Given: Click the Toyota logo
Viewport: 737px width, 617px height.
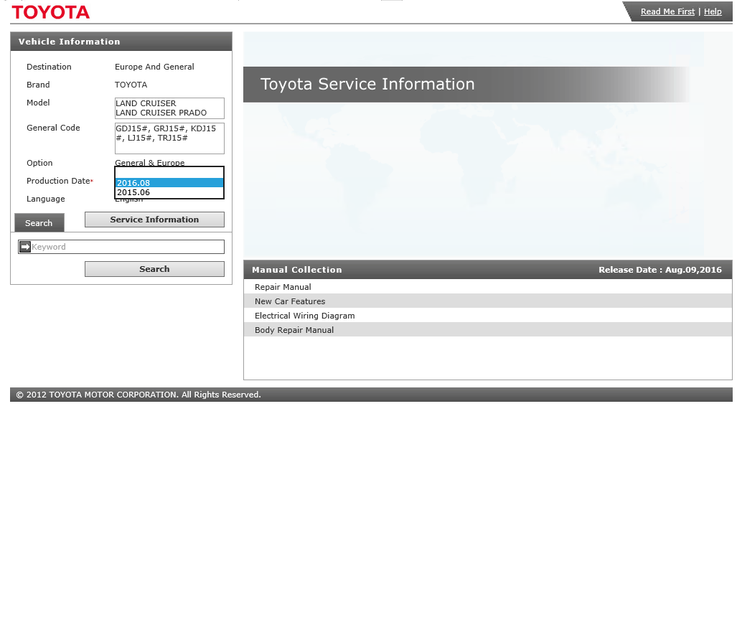Looking at the screenshot, I should pyautogui.click(x=51, y=12).
